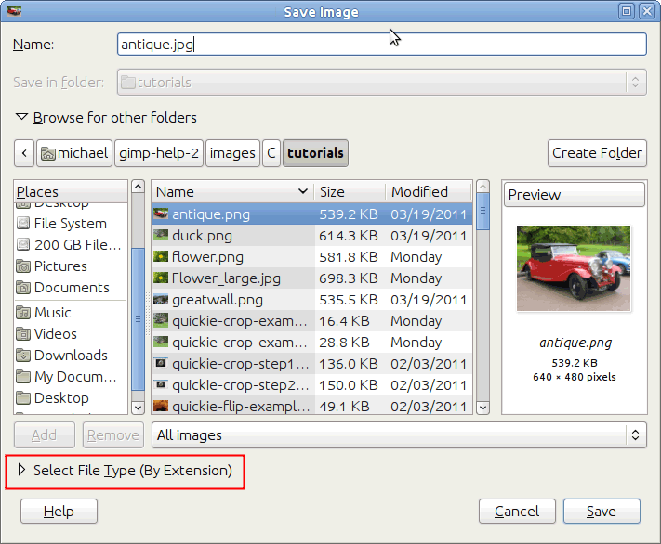The height and width of the screenshot is (544, 661).
Task: Click the Music folder icon in Places
Action: click(x=23, y=313)
